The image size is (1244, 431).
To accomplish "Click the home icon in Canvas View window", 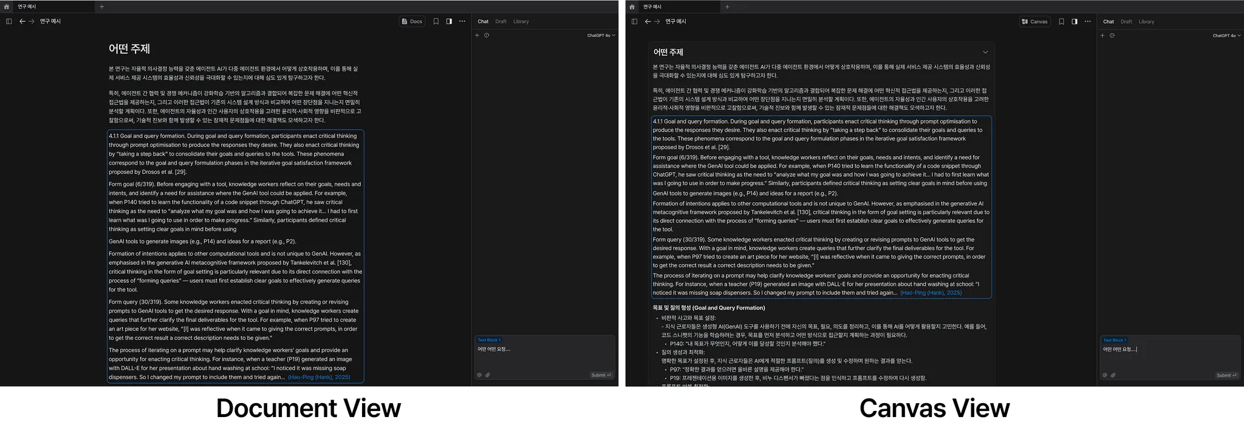I will tap(632, 7).
